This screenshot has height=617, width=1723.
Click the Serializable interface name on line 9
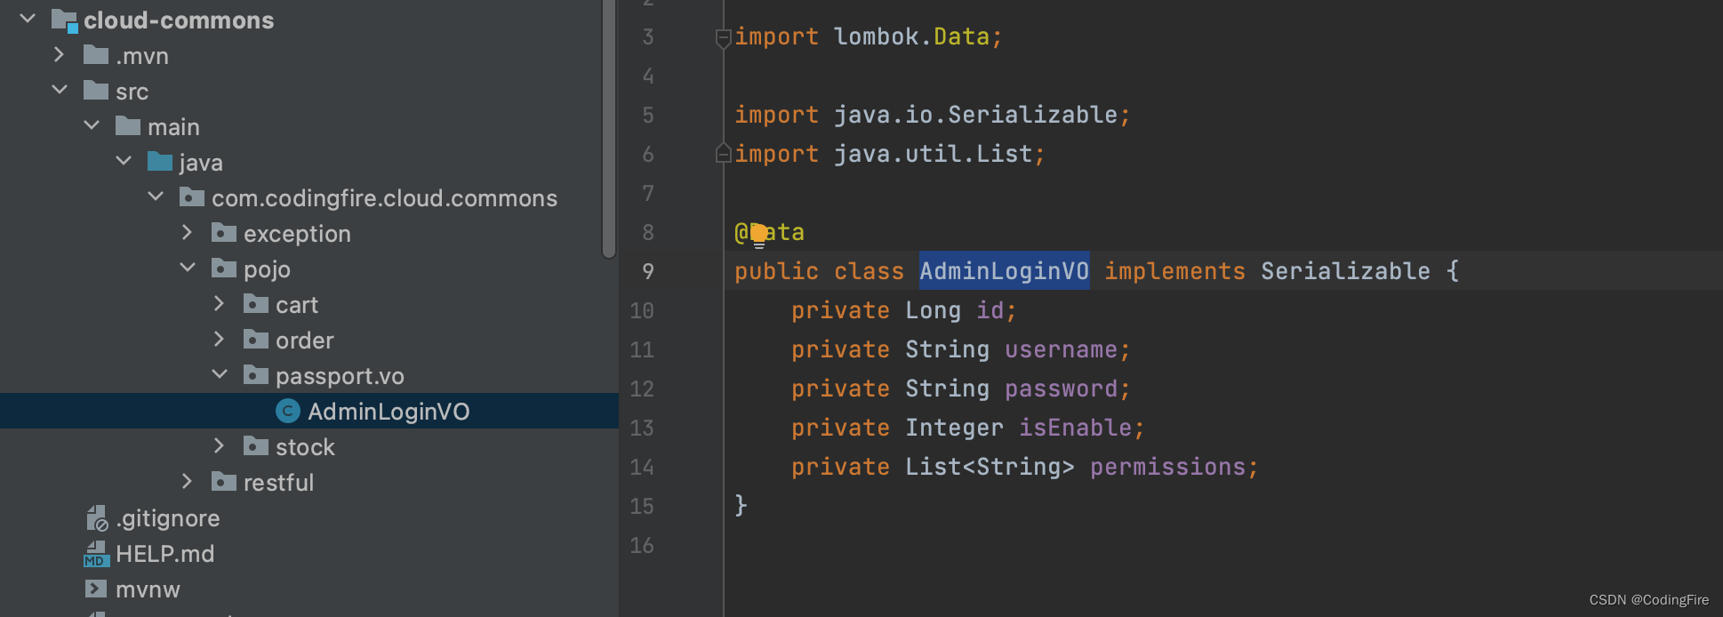click(x=1345, y=271)
